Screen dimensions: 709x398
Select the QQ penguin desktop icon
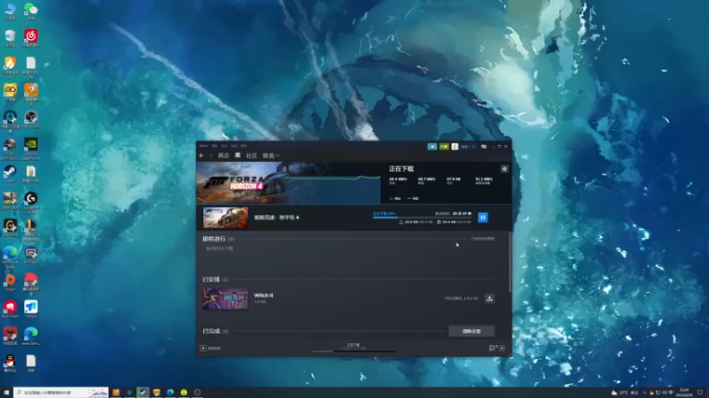pyautogui.click(x=10, y=364)
